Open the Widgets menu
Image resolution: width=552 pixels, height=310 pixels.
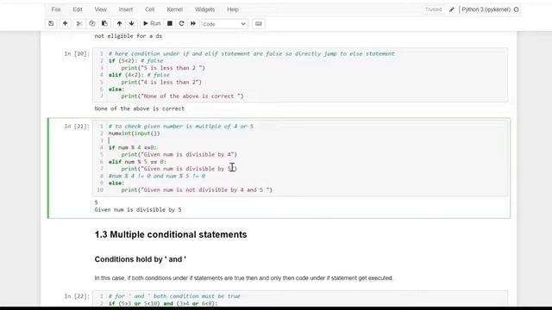[x=205, y=9]
